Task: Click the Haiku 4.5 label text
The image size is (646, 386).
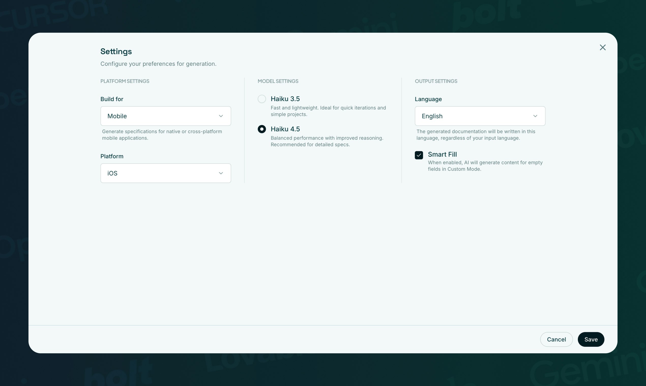Action: coord(285,129)
